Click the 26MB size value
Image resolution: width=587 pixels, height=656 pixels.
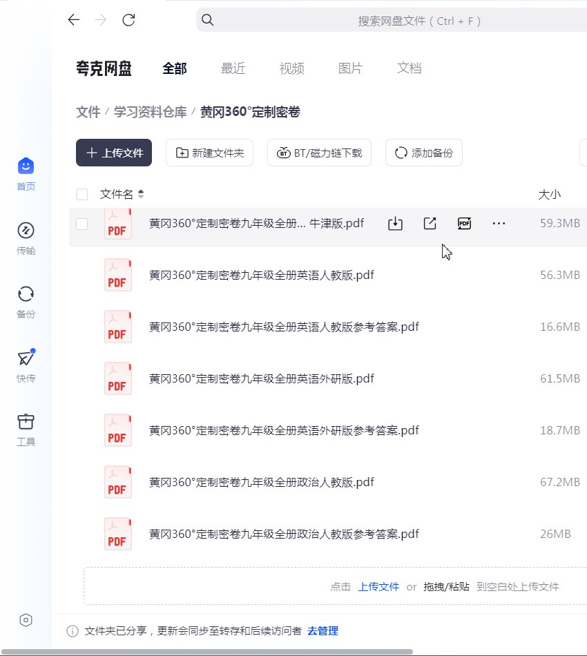tap(555, 534)
